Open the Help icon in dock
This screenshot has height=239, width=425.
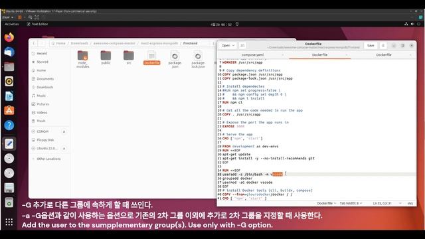pyautogui.click(x=9, y=125)
